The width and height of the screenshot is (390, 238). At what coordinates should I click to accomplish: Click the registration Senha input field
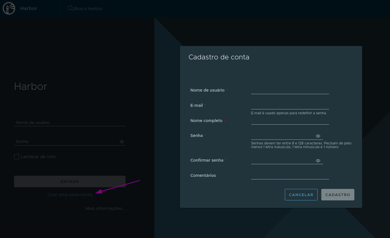(x=282, y=136)
